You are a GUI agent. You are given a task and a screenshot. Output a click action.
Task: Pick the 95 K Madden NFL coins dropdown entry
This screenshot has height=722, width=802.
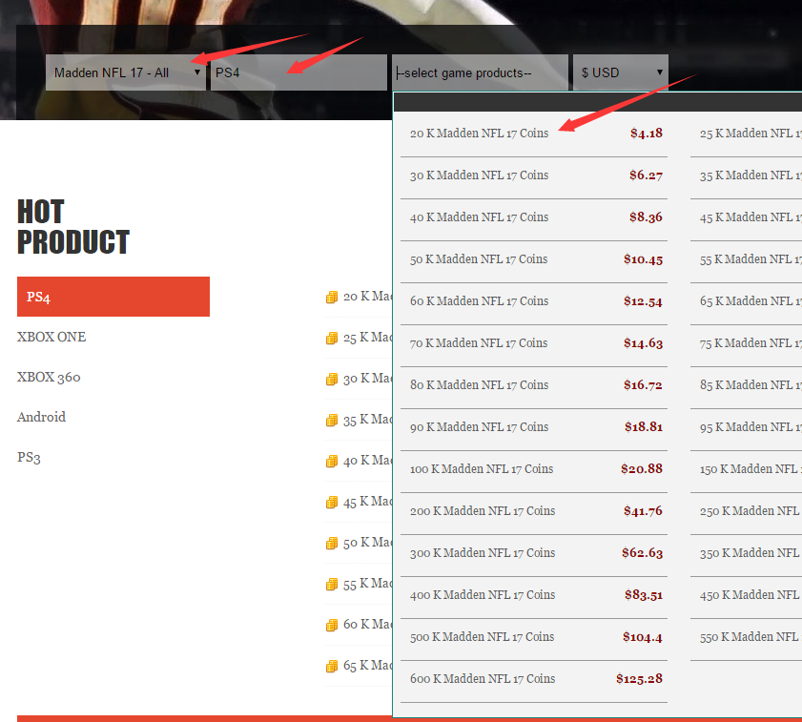click(747, 427)
